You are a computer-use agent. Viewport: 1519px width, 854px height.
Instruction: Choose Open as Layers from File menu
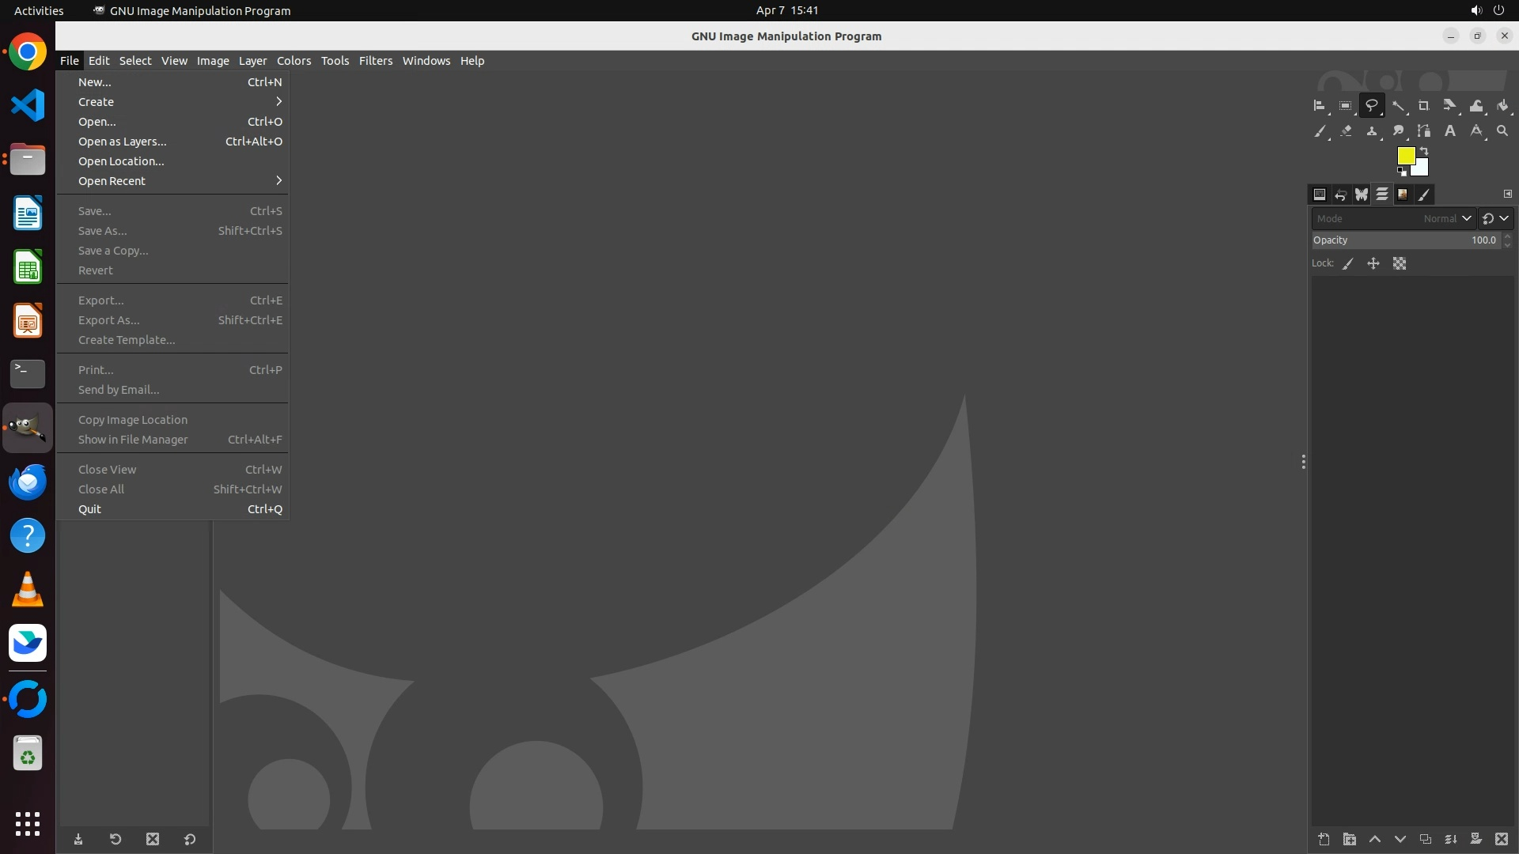point(123,142)
